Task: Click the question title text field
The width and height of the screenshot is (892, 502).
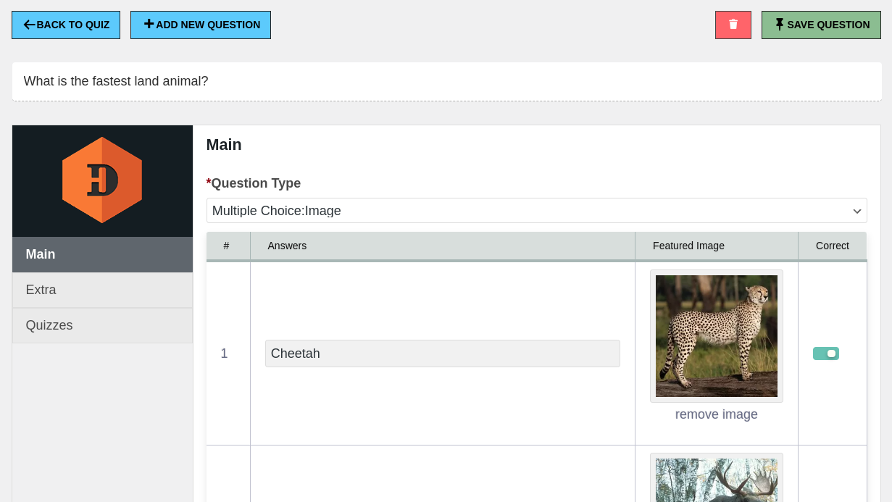Action: point(446,81)
